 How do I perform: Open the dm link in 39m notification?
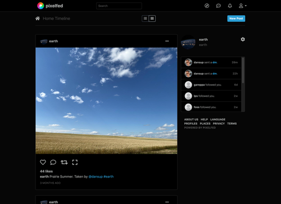click(x=215, y=62)
